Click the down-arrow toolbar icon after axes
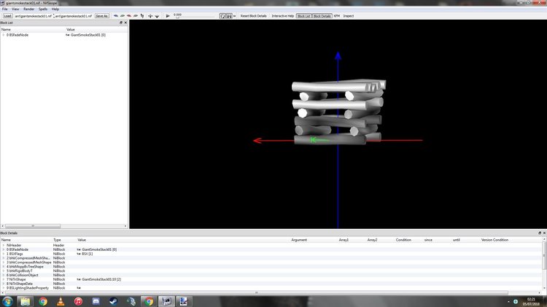This screenshot has height=307, width=547. 157,16
